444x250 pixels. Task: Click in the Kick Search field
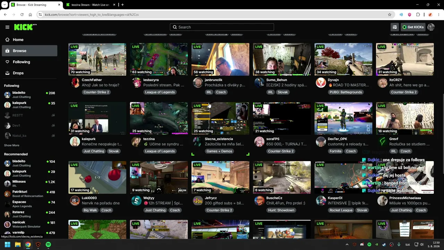tap(222, 27)
